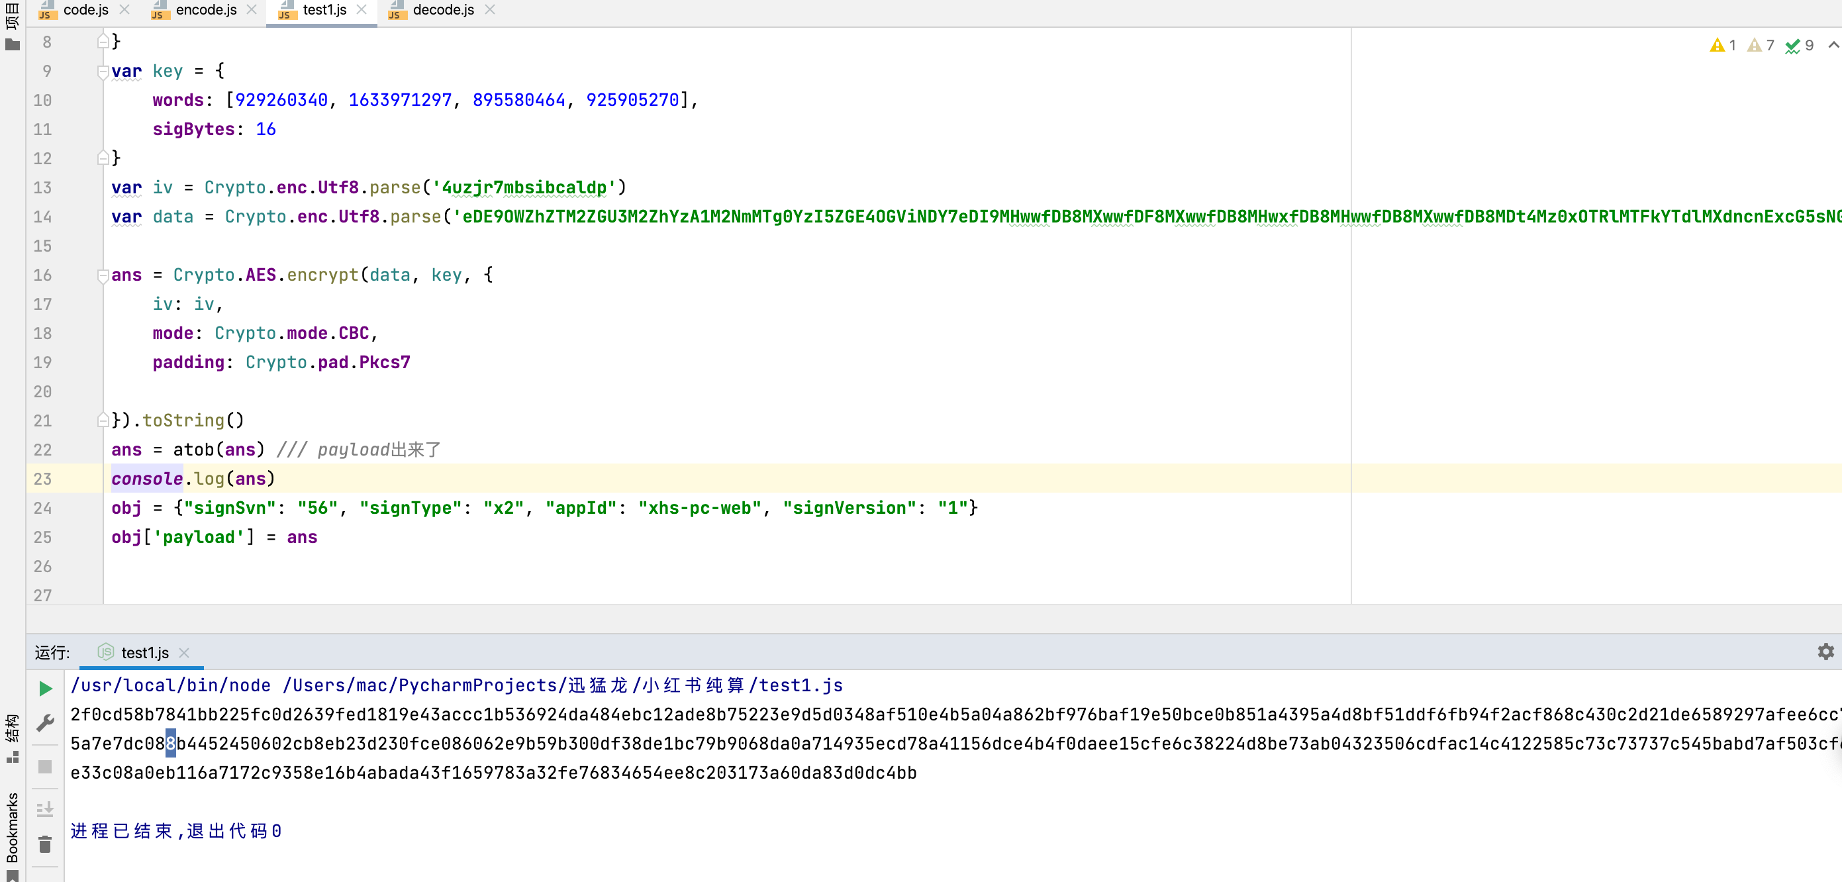Click line number 26 in the gutter

coord(43,566)
